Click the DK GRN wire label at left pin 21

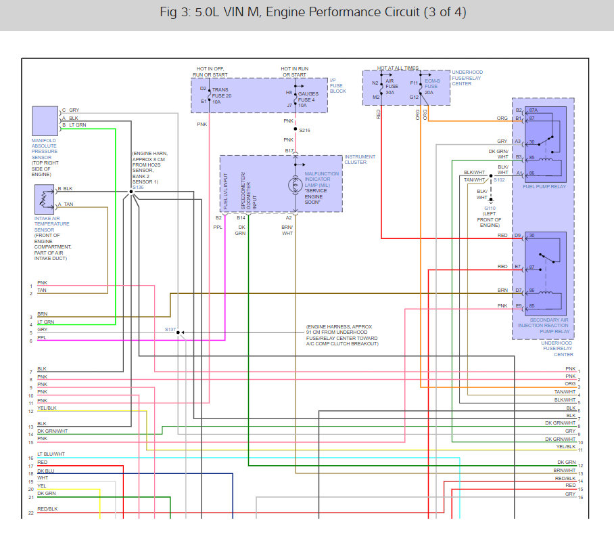click(46, 494)
